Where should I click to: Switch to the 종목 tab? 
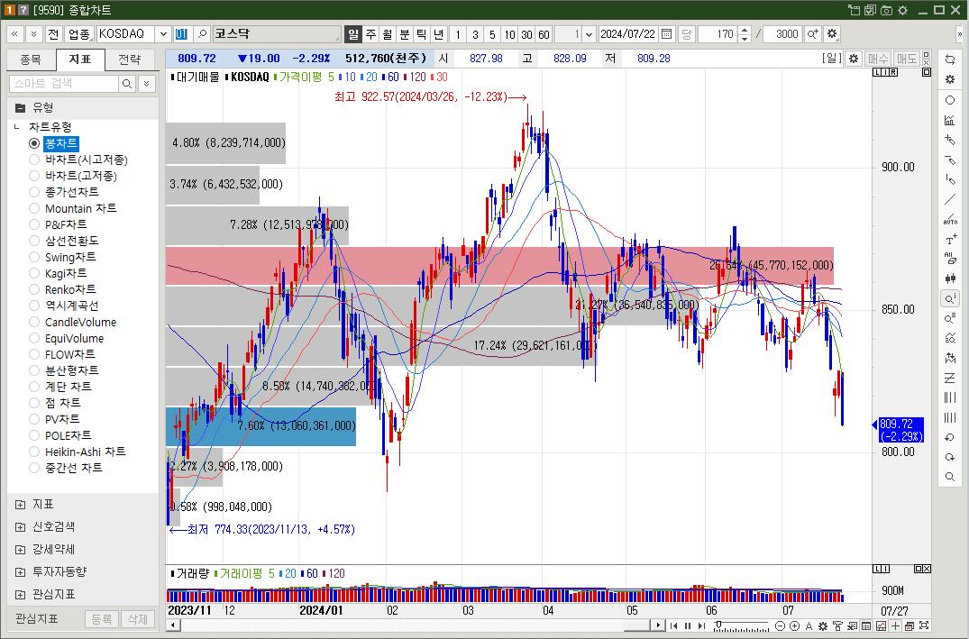tap(31, 59)
